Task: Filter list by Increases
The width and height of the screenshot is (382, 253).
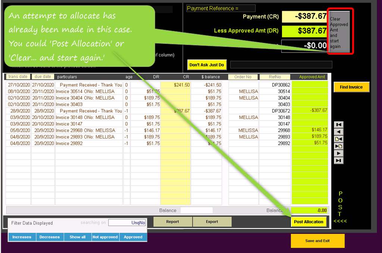Action: (22, 237)
